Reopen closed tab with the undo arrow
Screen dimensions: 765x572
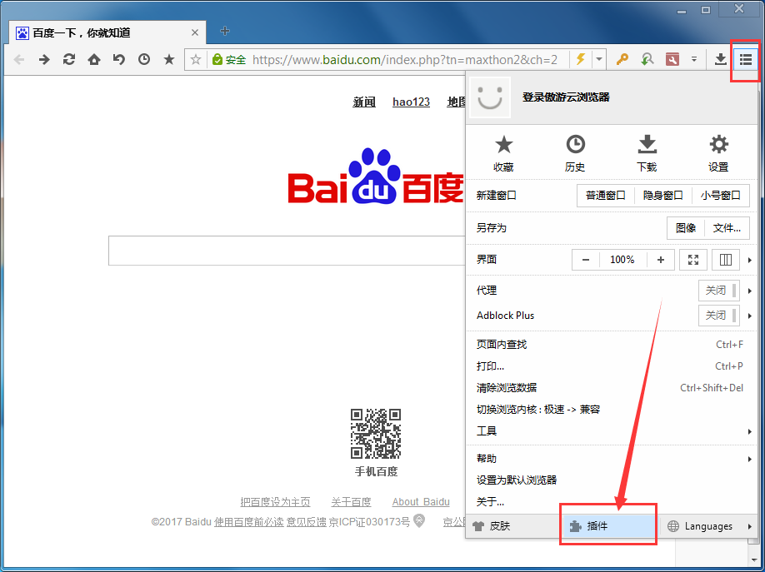pos(119,59)
